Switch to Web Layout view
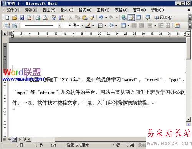Viewport: 192px width, 149px height. tap(9, 139)
